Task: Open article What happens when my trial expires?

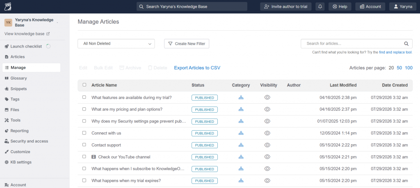Action: pos(126,181)
